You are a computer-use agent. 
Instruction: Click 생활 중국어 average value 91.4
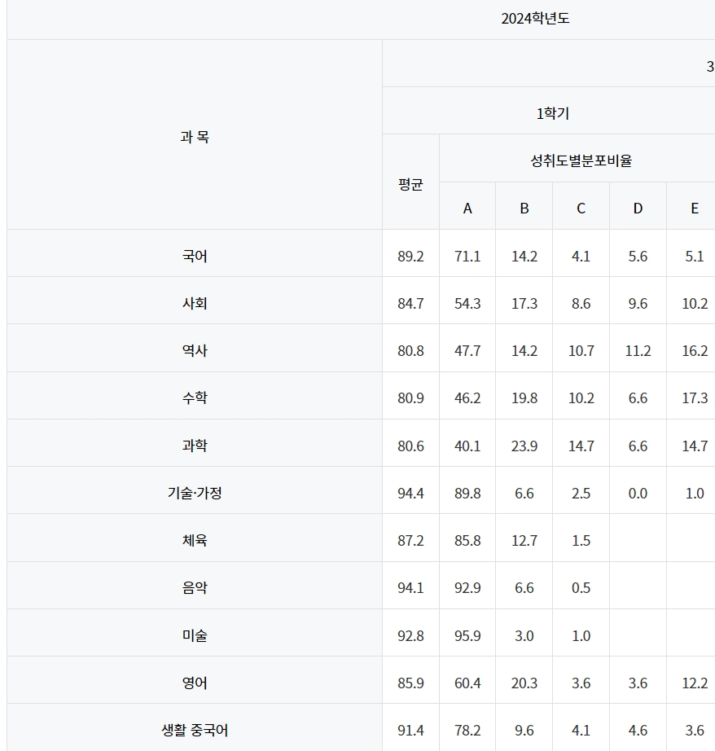(x=410, y=731)
